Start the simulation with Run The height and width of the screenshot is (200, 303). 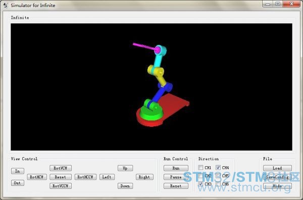click(176, 168)
